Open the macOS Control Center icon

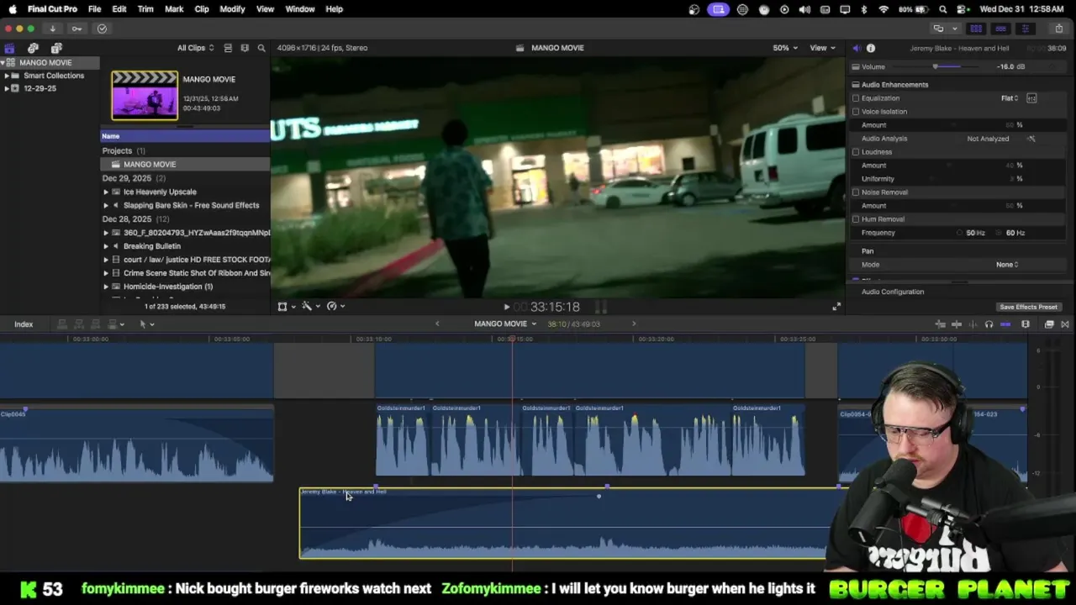(x=963, y=9)
